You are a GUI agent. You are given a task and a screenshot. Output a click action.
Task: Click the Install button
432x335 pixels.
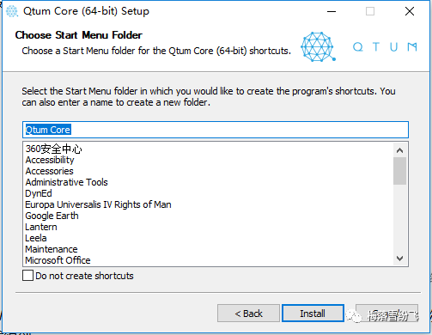point(313,314)
